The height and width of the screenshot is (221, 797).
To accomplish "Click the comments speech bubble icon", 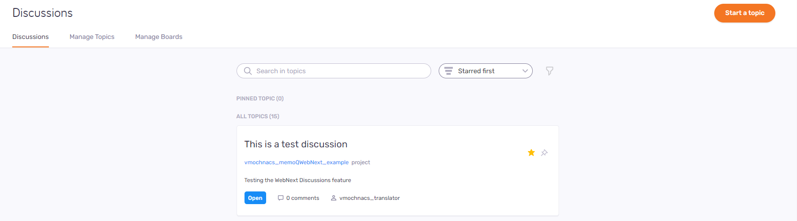I will coord(281,198).
